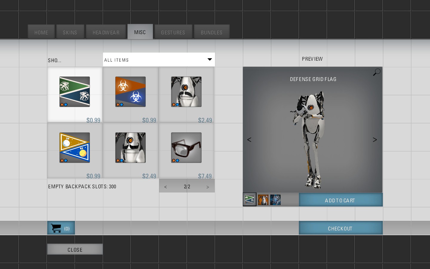
Task: Choose the orange robot preview thumbnail
Action: pos(263,200)
